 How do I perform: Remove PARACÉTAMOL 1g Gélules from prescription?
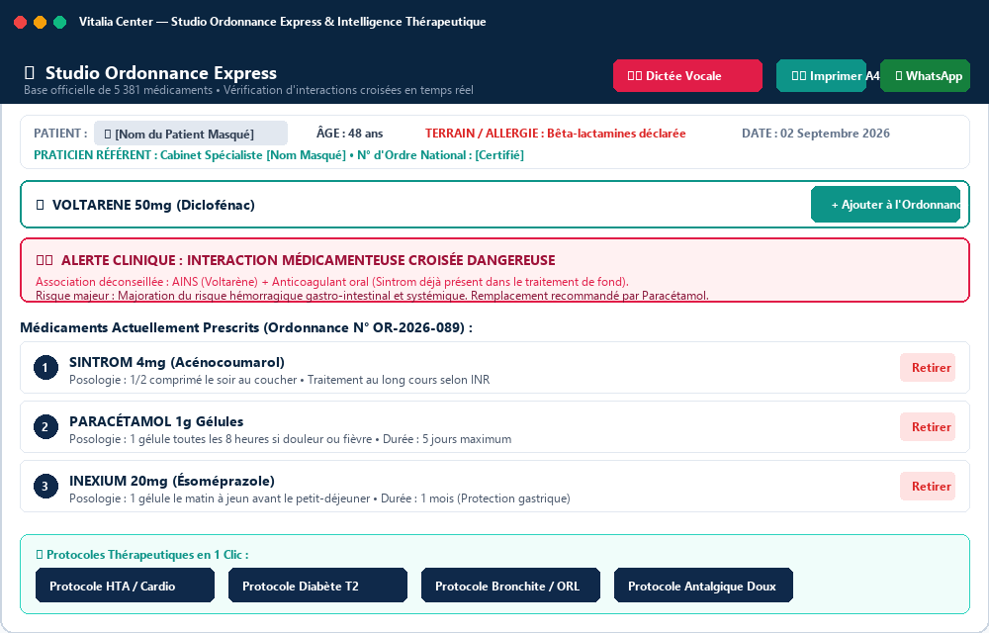pos(928,427)
